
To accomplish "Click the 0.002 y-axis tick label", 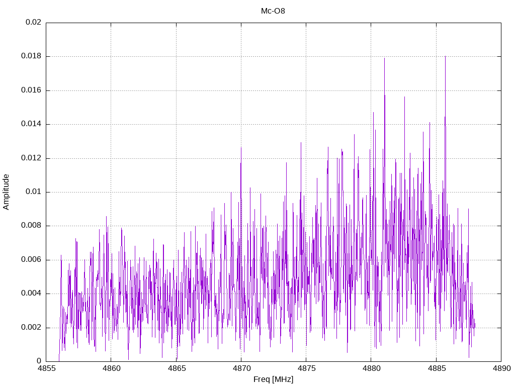I will (x=31, y=327).
